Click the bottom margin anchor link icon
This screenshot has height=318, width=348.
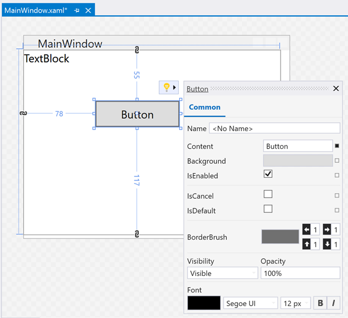click(x=137, y=234)
